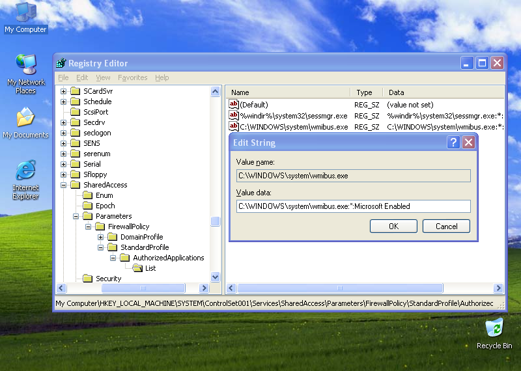Click the Serial folder icon
Image resolution: width=521 pixels, height=371 pixels.
click(76, 164)
